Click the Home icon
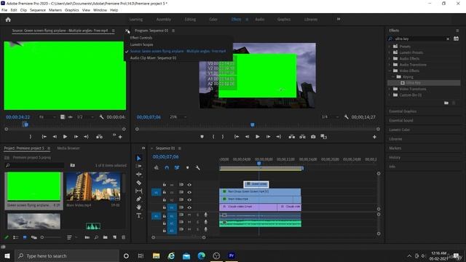The width and height of the screenshot is (466, 262). pyautogui.click(x=8, y=20)
